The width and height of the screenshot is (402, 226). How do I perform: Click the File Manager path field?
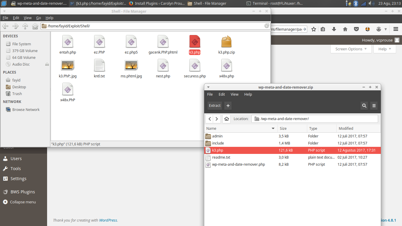(155, 26)
